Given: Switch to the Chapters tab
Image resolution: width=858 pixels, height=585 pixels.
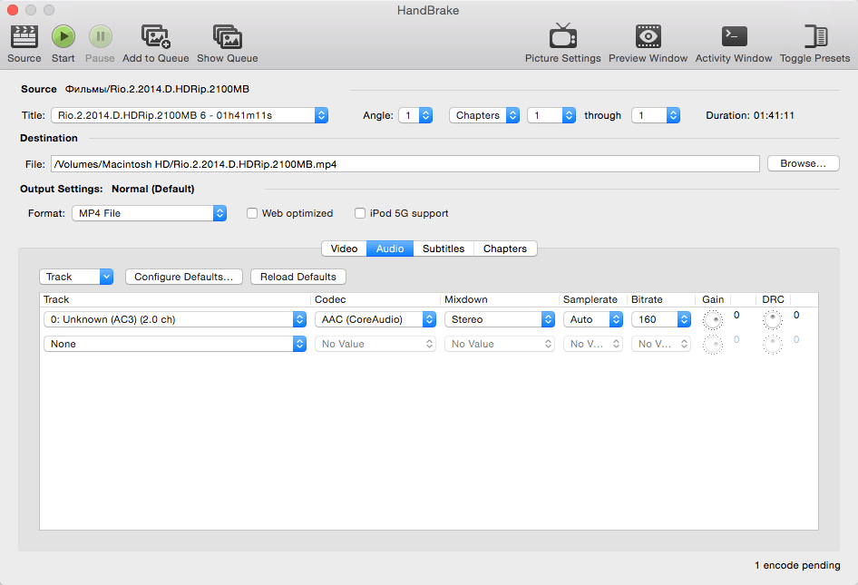Looking at the screenshot, I should (505, 249).
